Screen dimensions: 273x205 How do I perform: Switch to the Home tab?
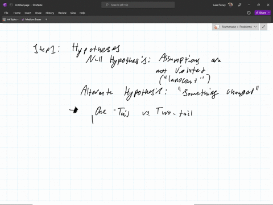(x=17, y=13)
